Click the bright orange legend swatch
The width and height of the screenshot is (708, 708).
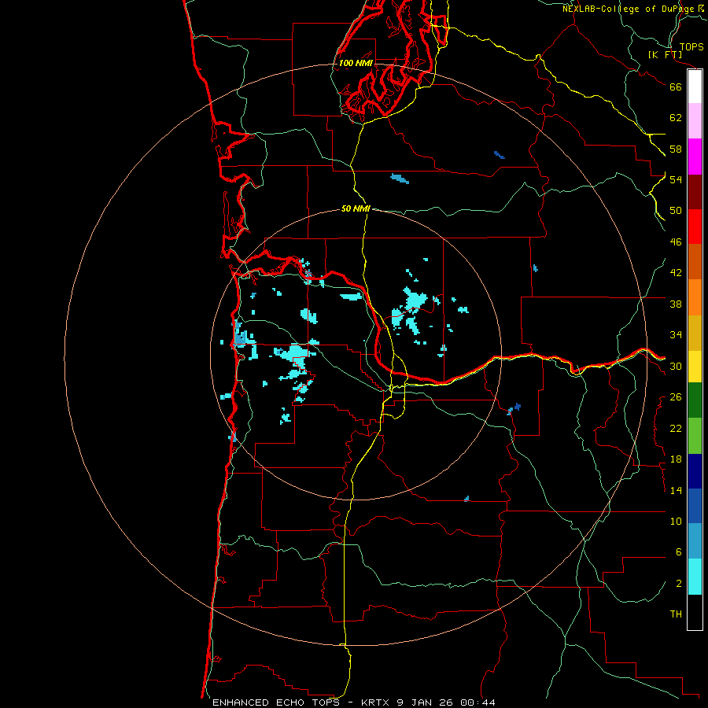coord(695,297)
